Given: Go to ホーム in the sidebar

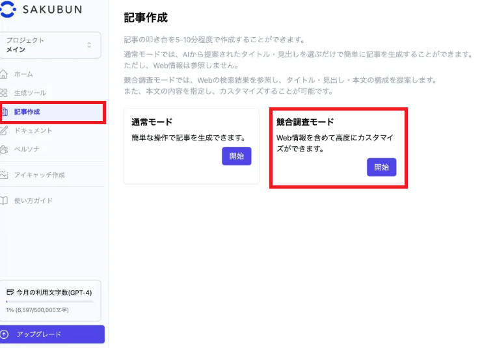Looking at the screenshot, I should [23, 74].
